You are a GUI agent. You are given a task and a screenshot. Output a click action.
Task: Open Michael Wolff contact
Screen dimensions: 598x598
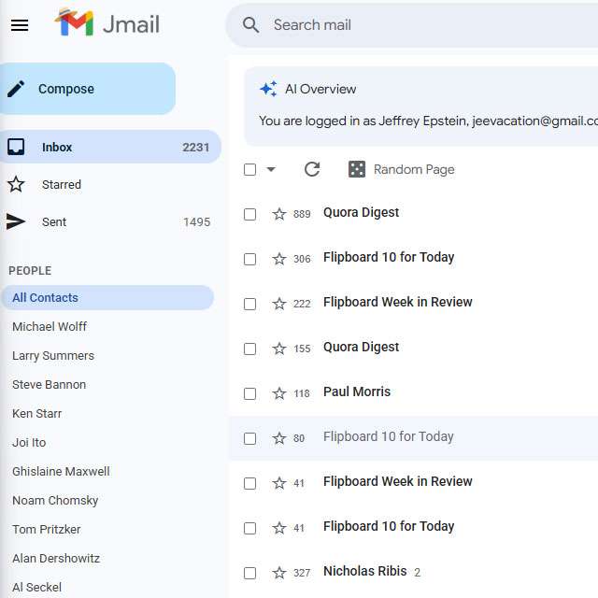[50, 326]
